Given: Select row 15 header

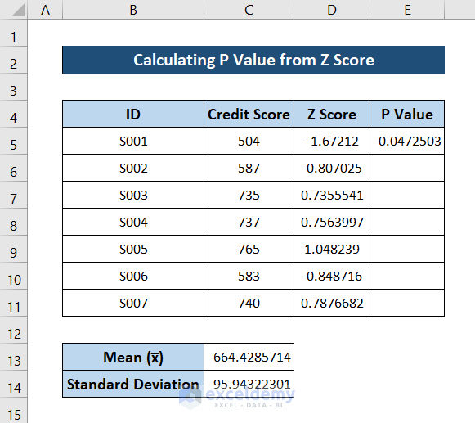Looking at the screenshot, I should click(13, 411).
